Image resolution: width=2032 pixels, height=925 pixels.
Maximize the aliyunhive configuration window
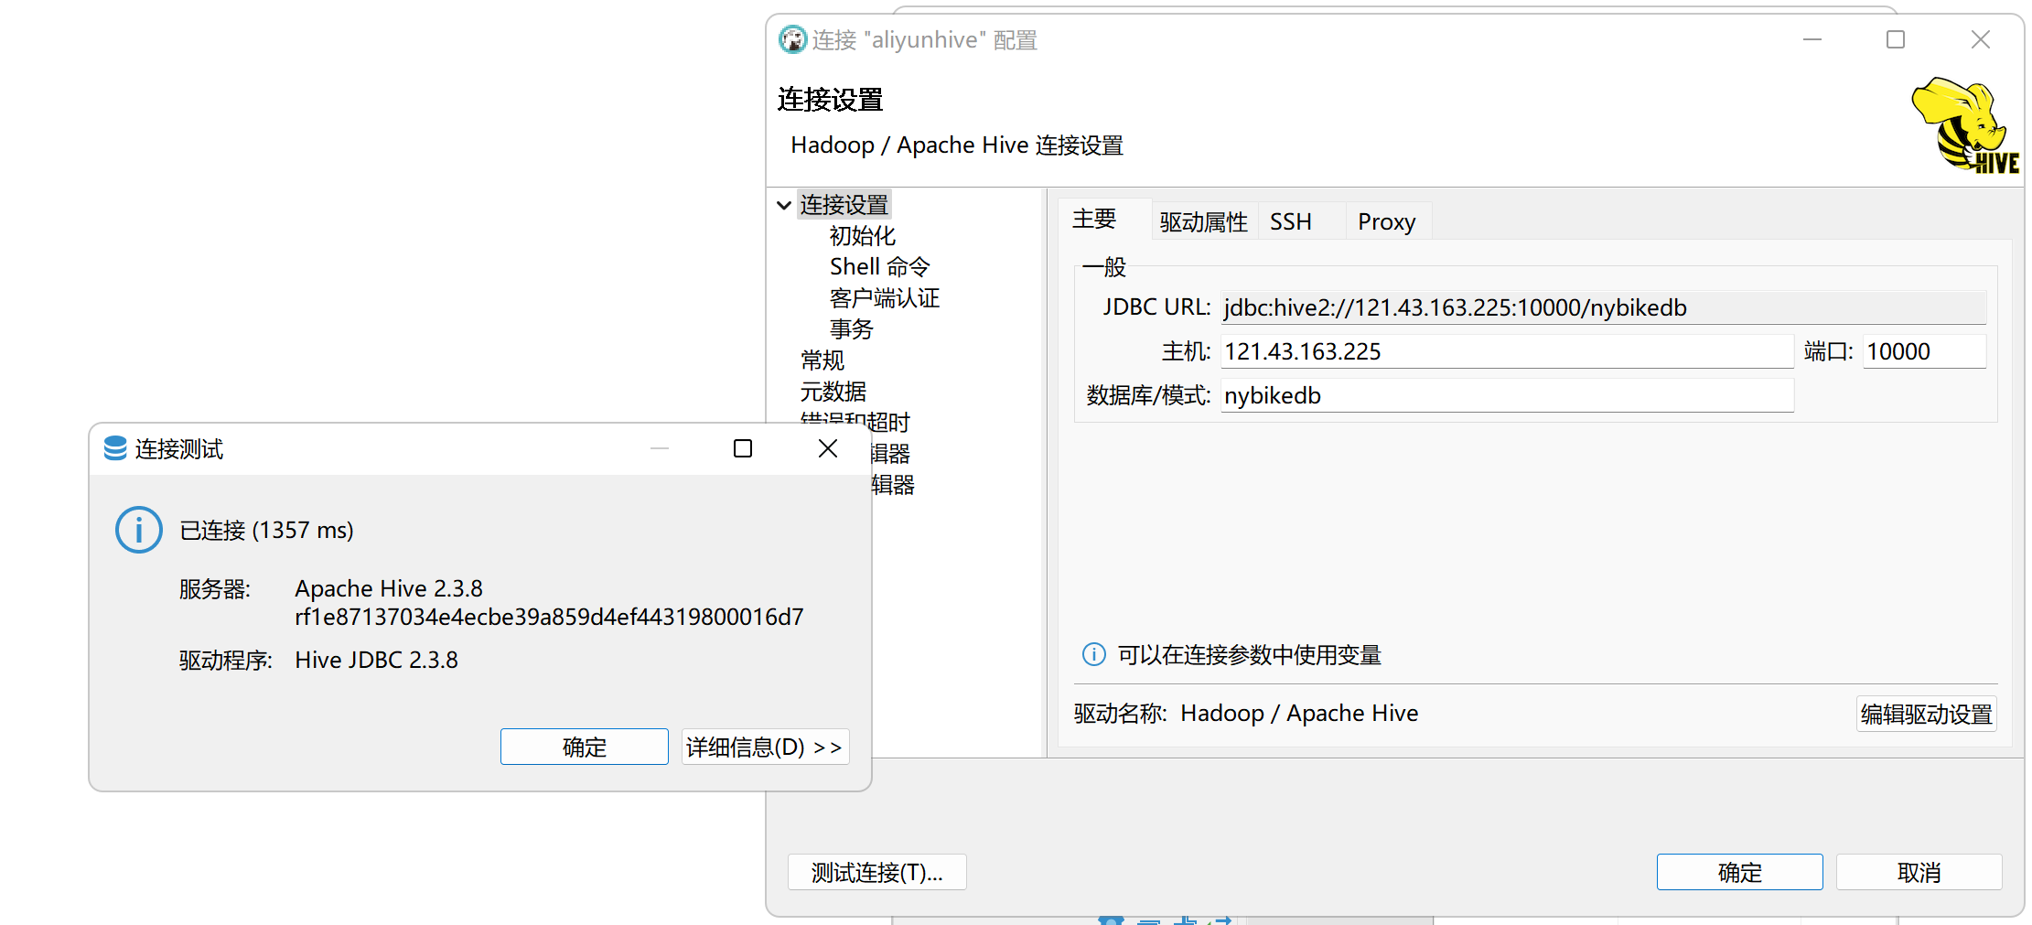tap(1896, 39)
